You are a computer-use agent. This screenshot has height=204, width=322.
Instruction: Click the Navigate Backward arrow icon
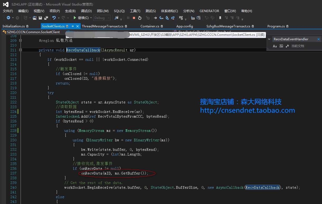8,18
